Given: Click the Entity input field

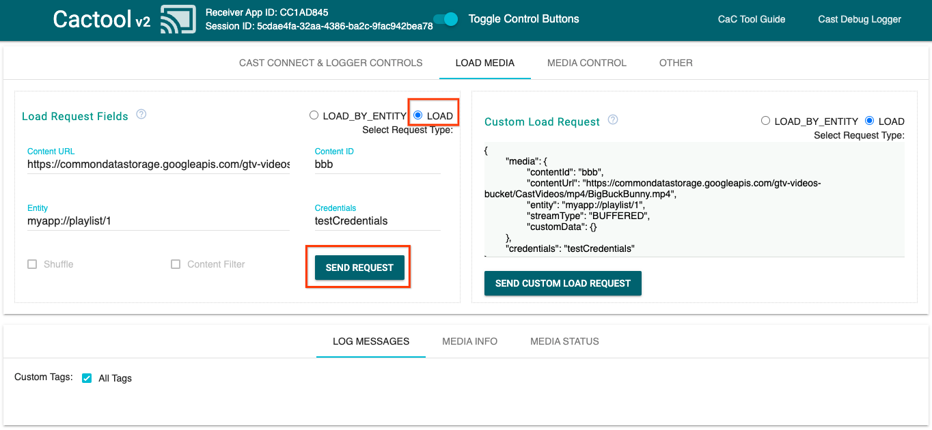Looking at the screenshot, I should [157, 221].
